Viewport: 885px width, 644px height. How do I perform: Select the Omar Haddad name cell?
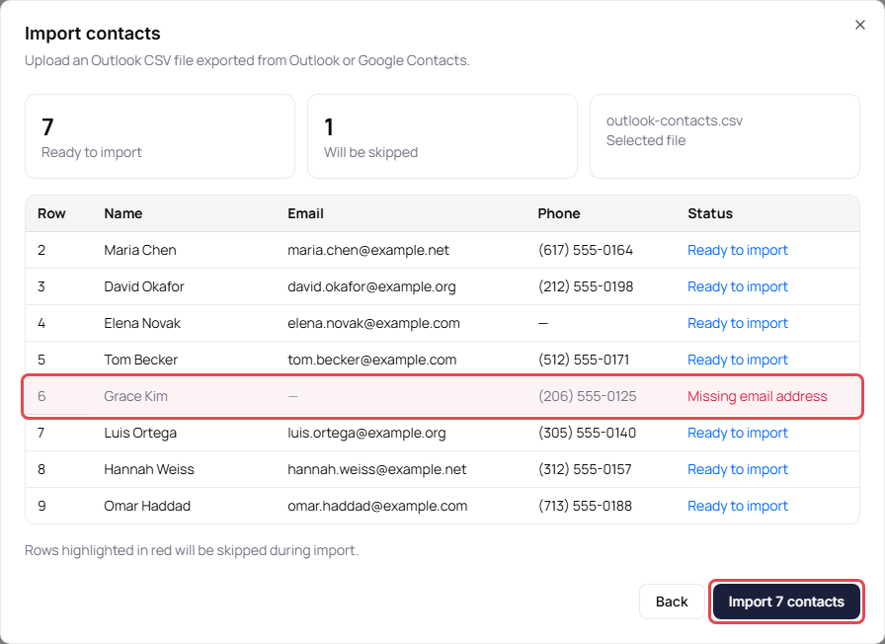coord(147,506)
